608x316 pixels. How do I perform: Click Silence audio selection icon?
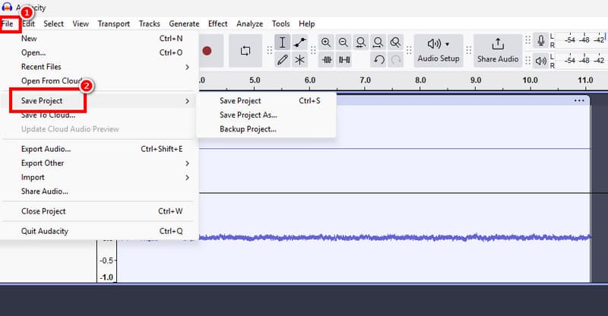[x=344, y=60]
